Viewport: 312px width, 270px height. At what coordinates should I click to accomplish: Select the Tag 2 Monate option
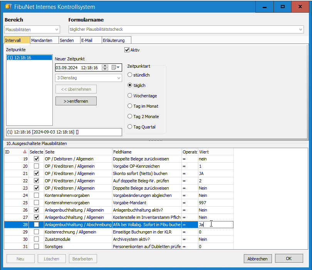click(x=130, y=116)
